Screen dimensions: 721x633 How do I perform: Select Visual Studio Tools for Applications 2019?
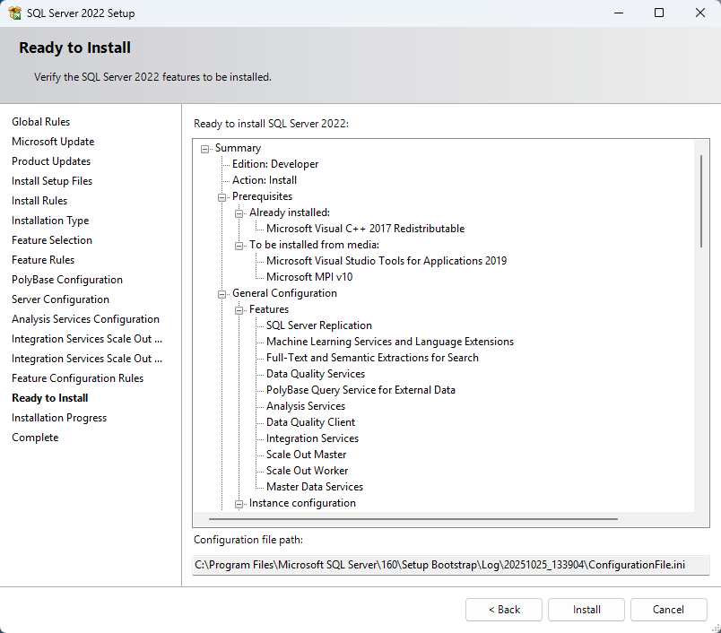(x=387, y=261)
